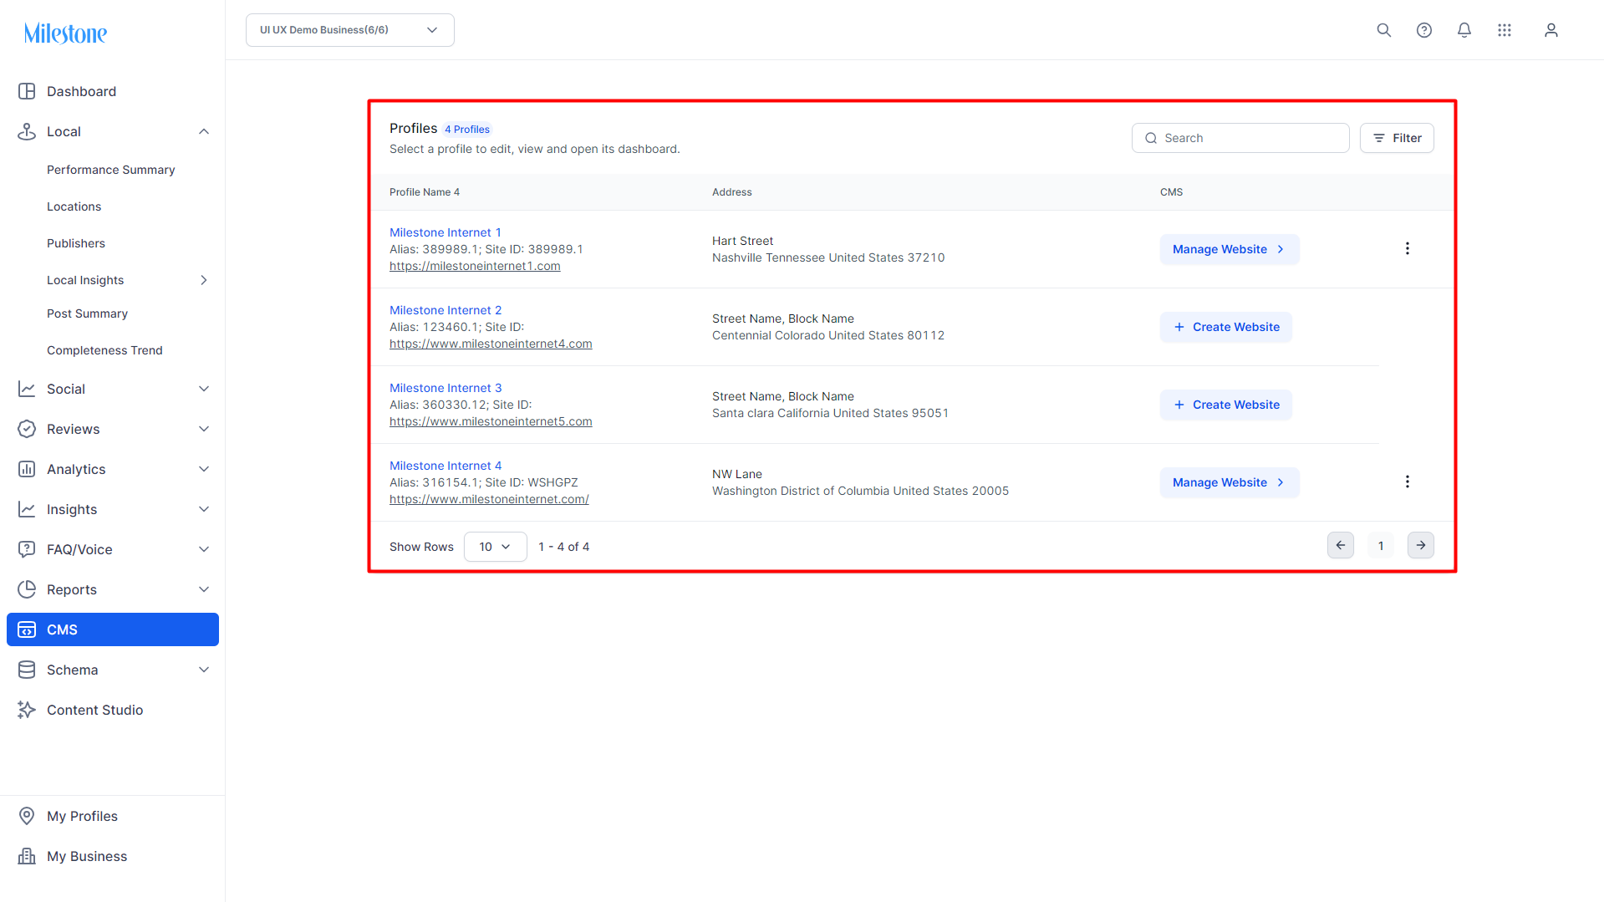Viewport: 1604px width, 902px height.
Task: Click the Local map pin icon
Action: [x=27, y=131]
